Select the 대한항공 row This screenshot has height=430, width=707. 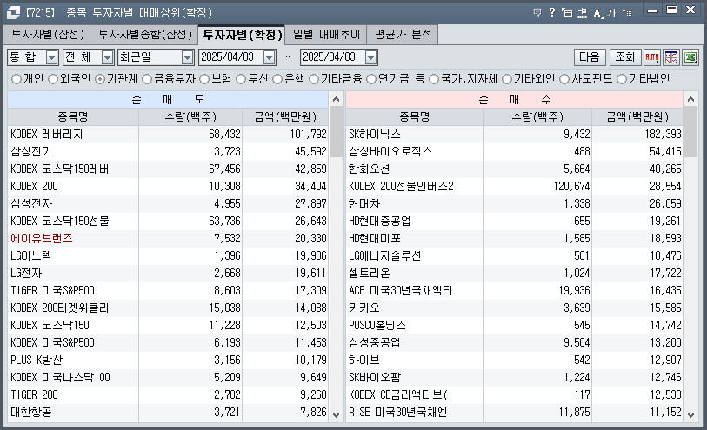[x=168, y=413]
